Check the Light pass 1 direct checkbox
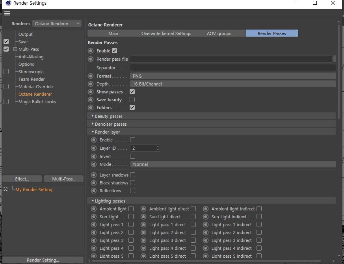 click(193, 225)
